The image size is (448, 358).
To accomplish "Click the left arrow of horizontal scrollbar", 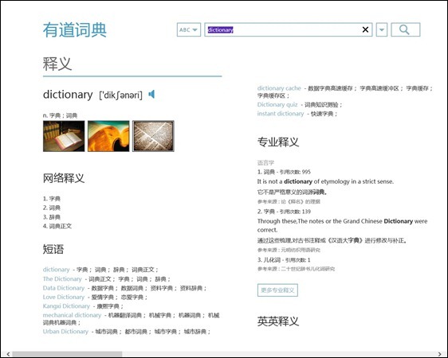I will click(8, 354).
